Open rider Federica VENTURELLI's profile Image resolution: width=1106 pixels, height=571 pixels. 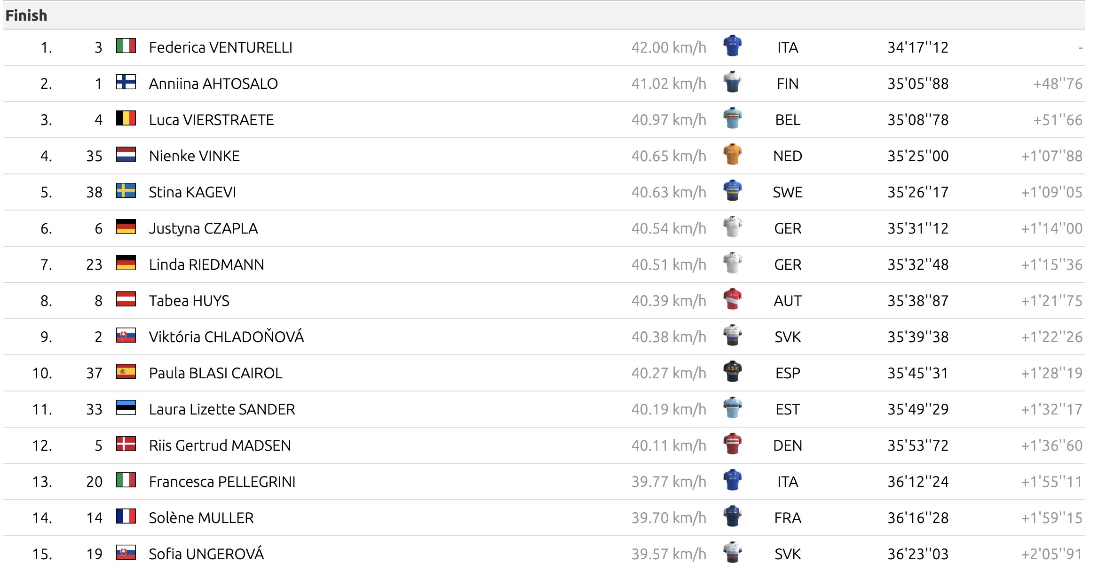pyautogui.click(x=221, y=47)
